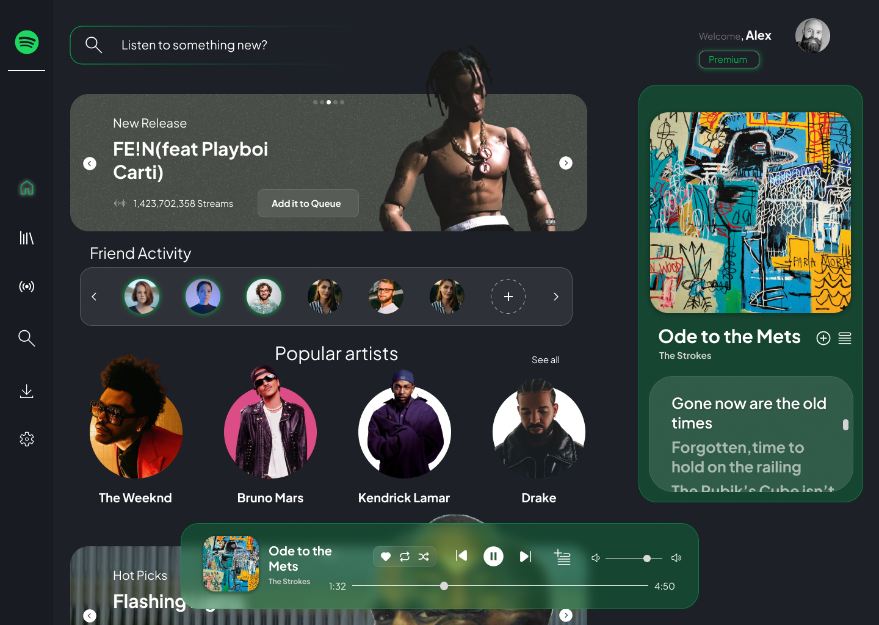Add Ode to the Mets with plus-circle icon

click(x=823, y=338)
